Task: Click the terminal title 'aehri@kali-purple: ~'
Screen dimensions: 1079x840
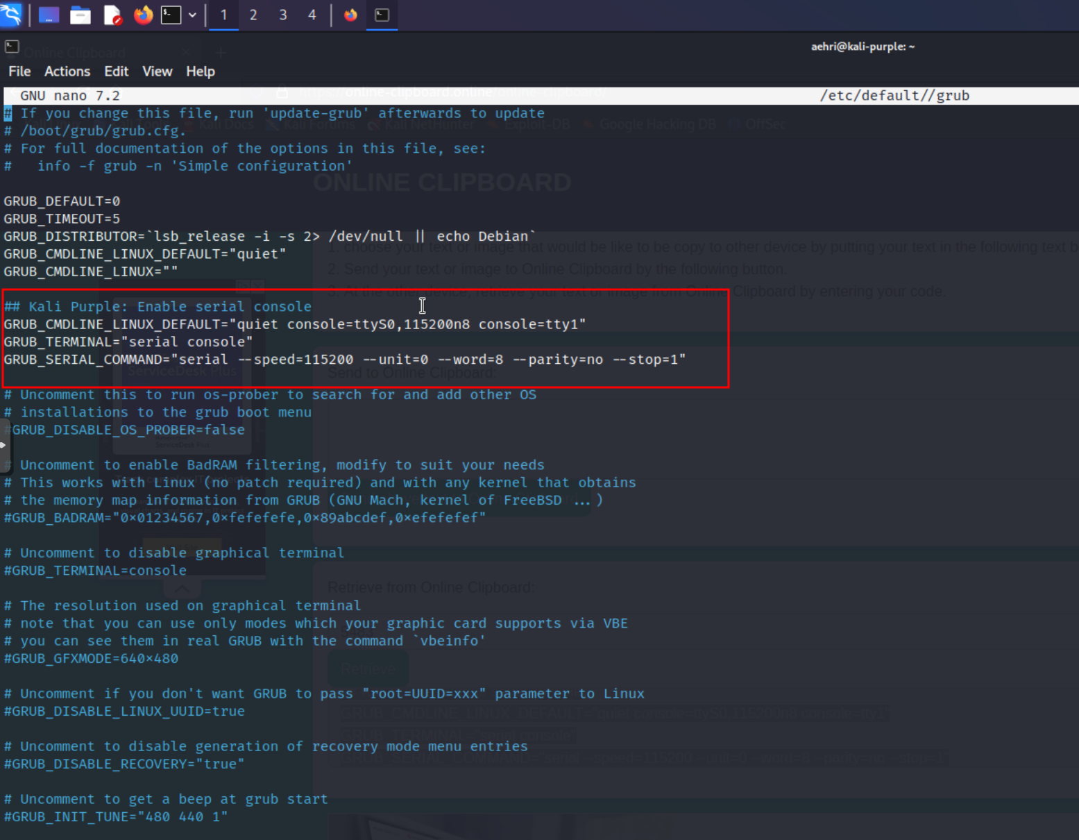Action: [x=863, y=47]
